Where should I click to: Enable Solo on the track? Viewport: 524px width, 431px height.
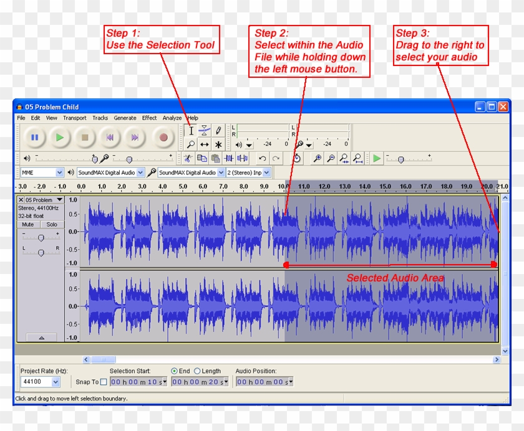click(x=51, y=224)
